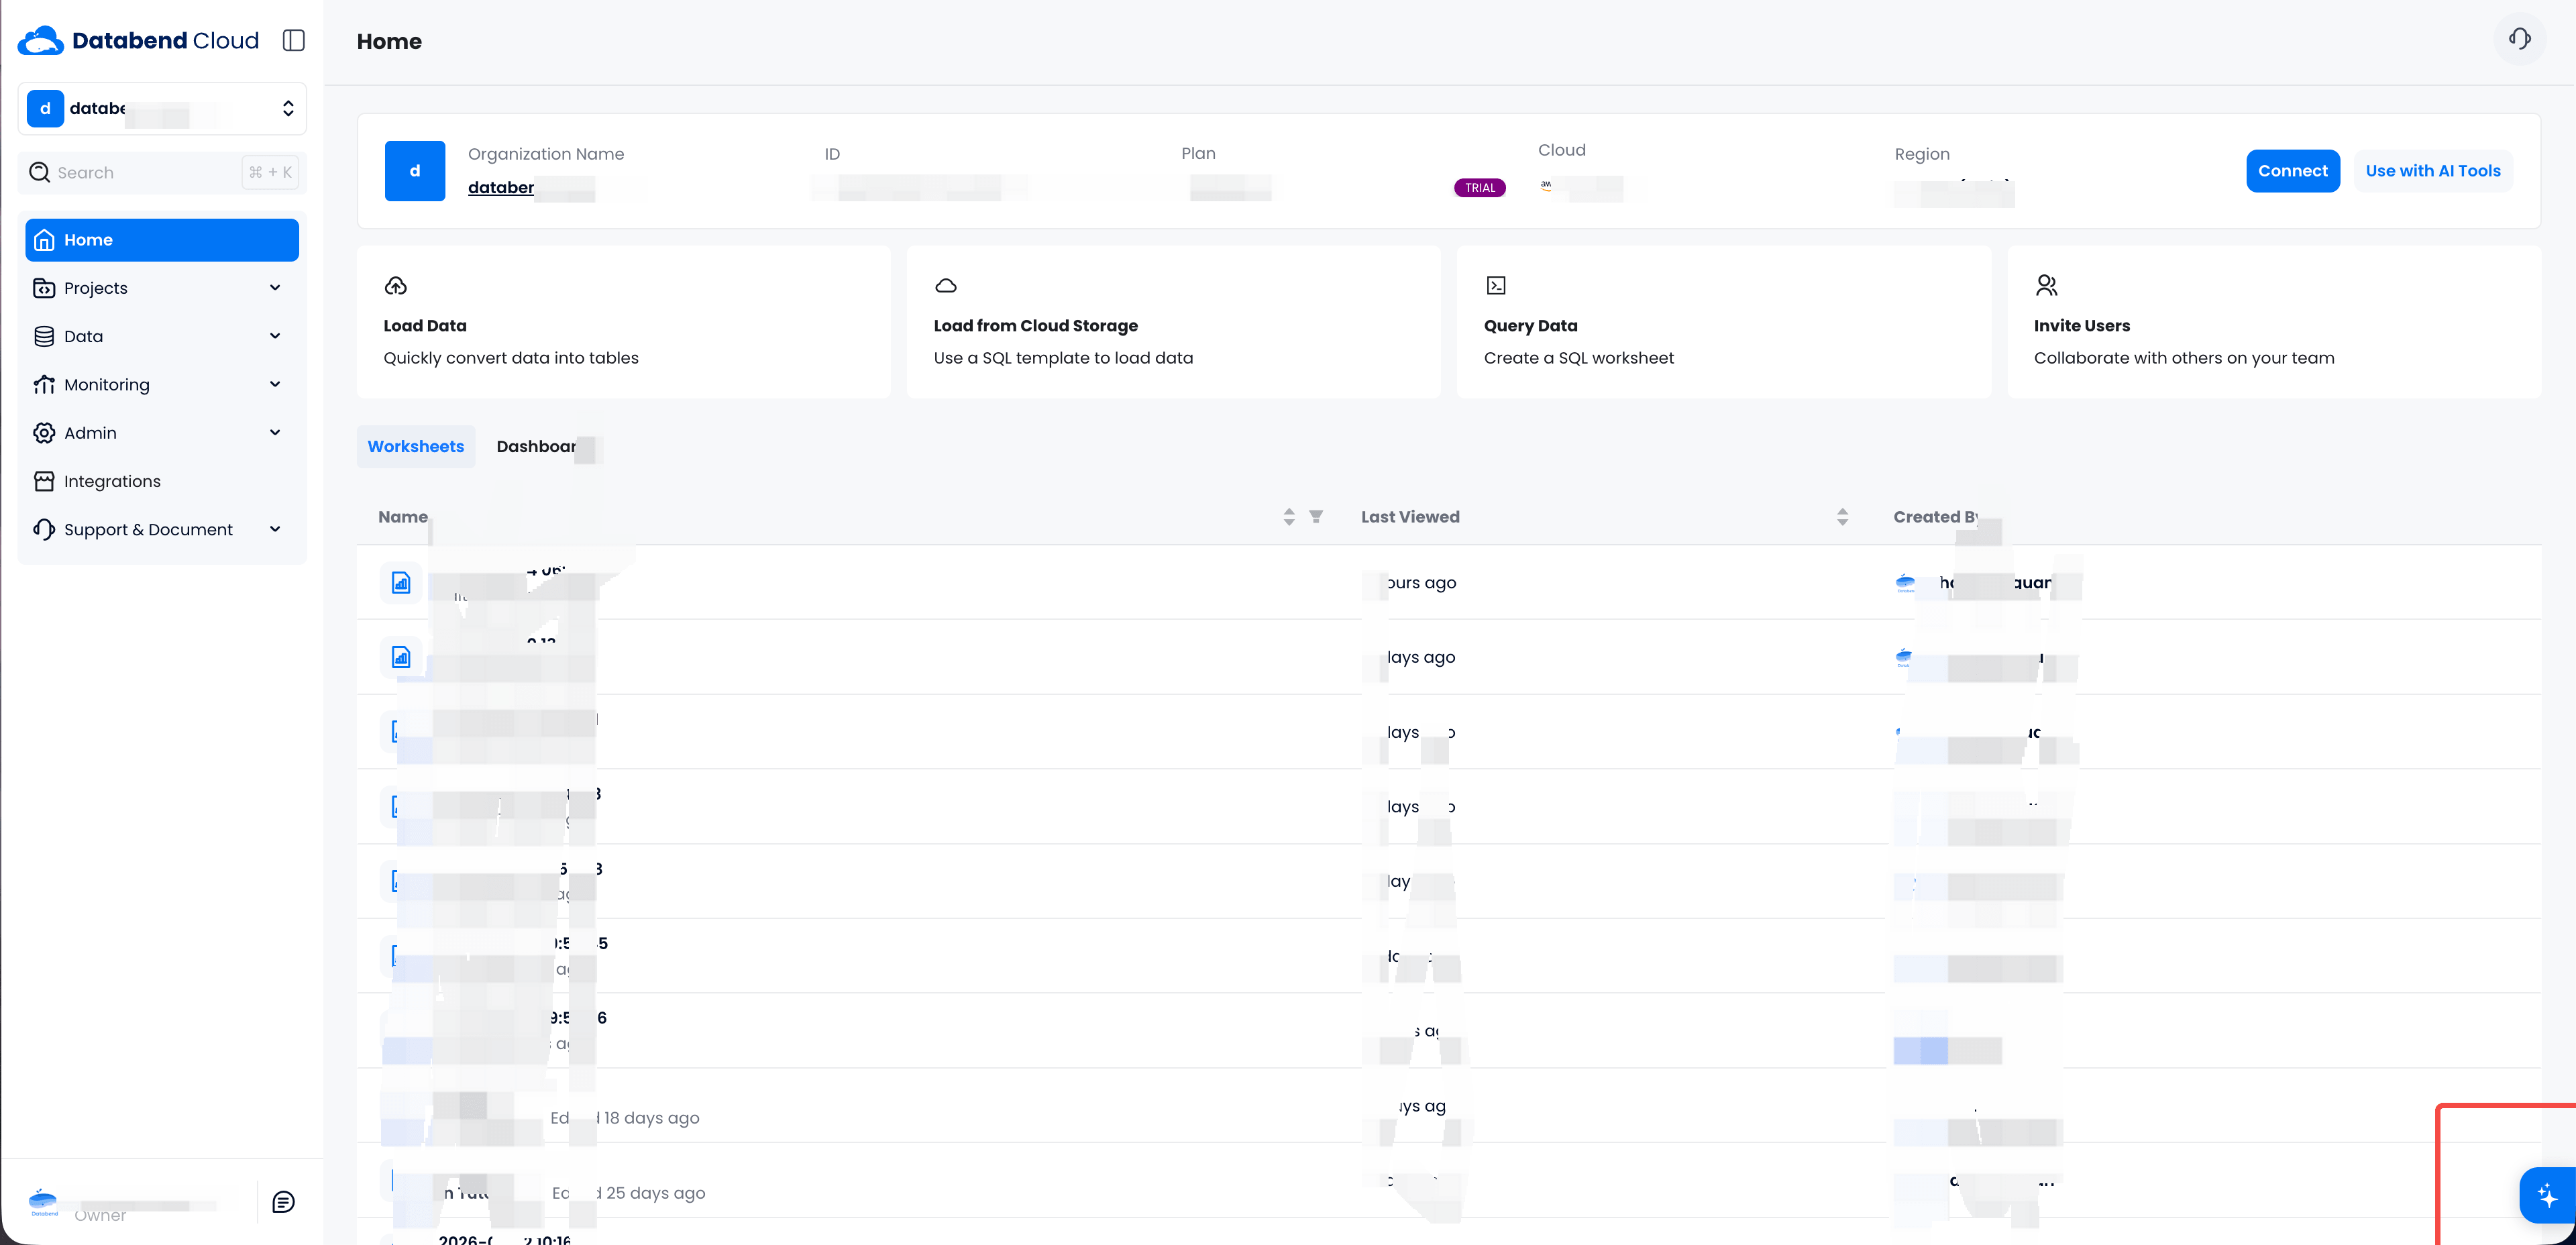Open the underlined organization name link

pyautogui.click(x=501, y=188)
